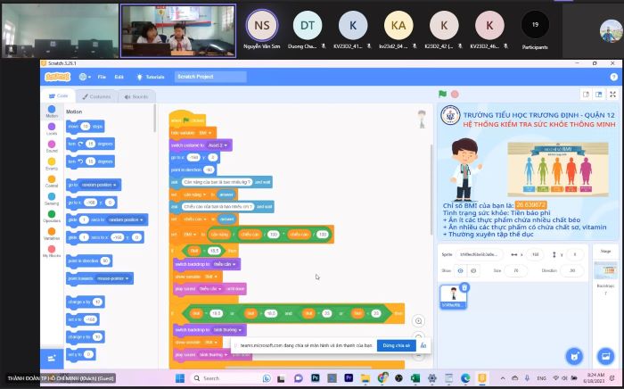The height and width of the screenshot is (389, 624).
Task: Click the Scratch Project title field
Action: [x=210, y=77]
